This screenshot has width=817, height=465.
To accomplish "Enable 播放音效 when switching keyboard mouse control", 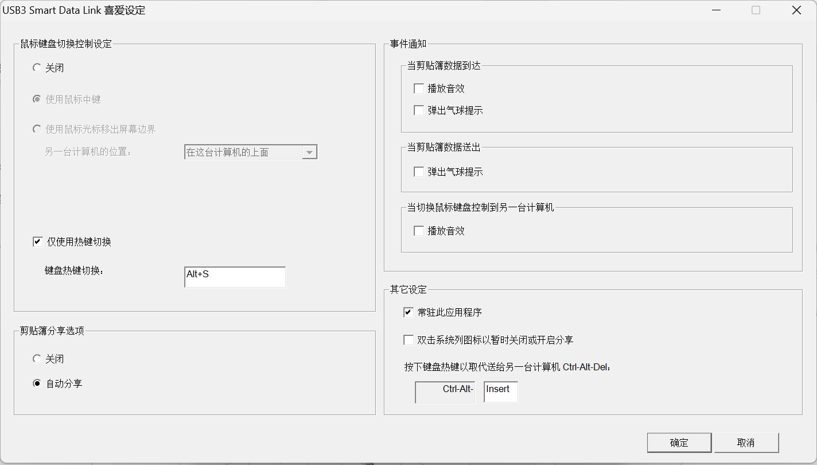I will (419, 231).
